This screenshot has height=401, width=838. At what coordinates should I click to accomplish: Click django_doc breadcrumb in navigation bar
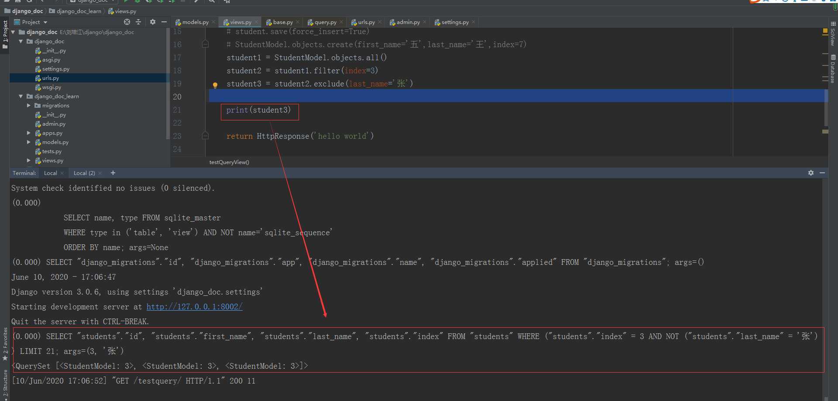24,11
